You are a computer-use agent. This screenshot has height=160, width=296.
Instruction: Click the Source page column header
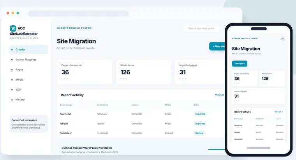[66, 105]
